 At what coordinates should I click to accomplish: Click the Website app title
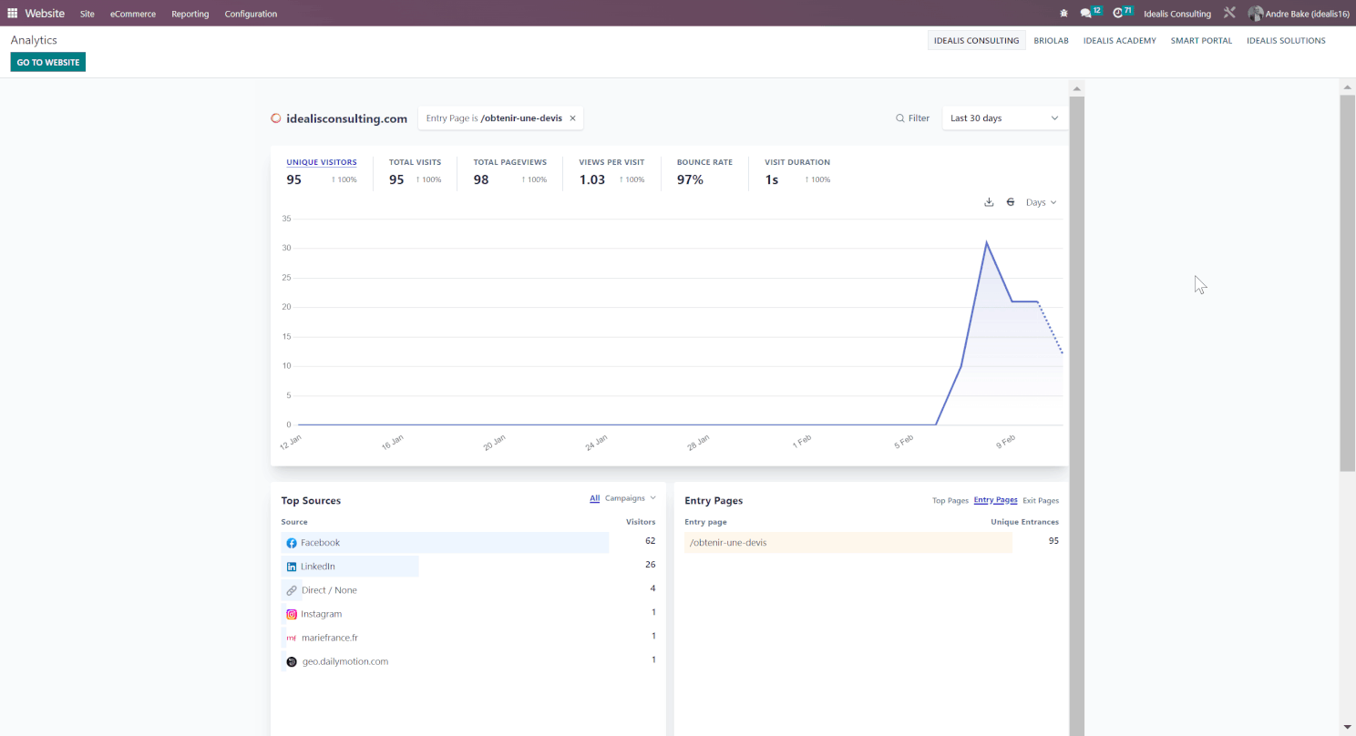pos(45,14)
